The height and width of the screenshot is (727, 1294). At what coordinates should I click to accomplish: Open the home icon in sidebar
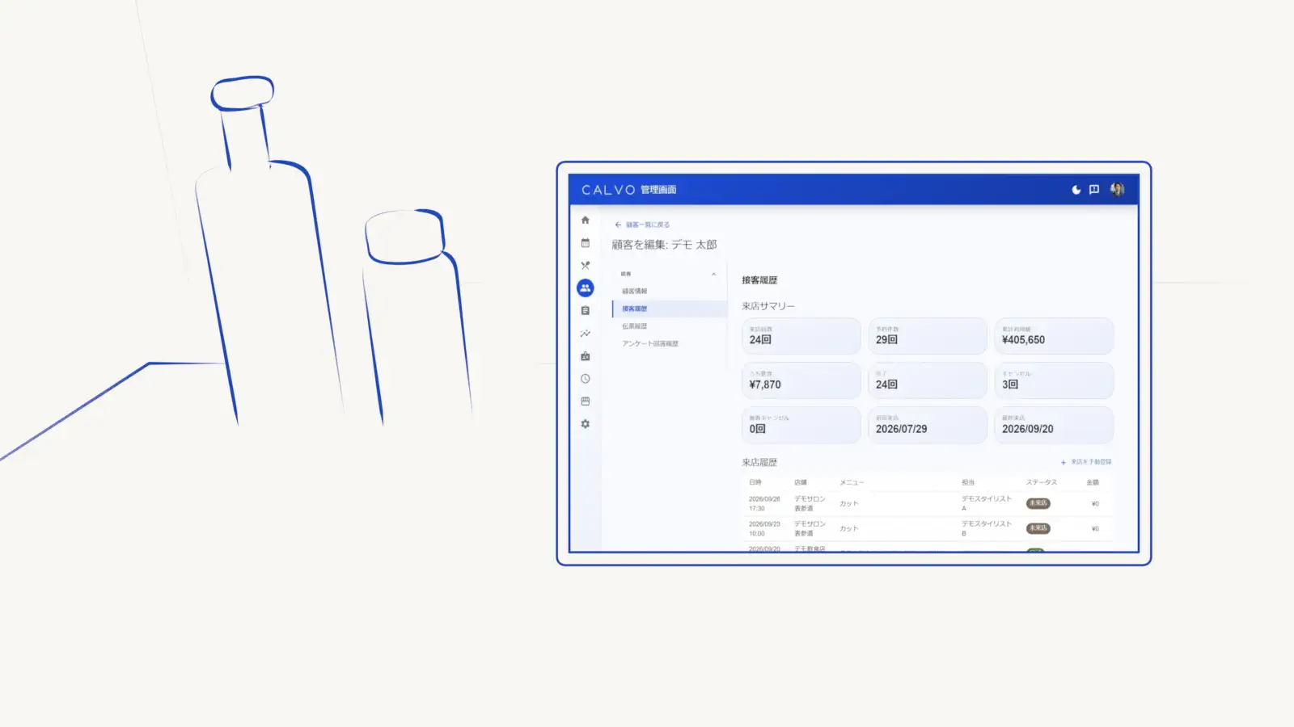click(x=586, y=221)
